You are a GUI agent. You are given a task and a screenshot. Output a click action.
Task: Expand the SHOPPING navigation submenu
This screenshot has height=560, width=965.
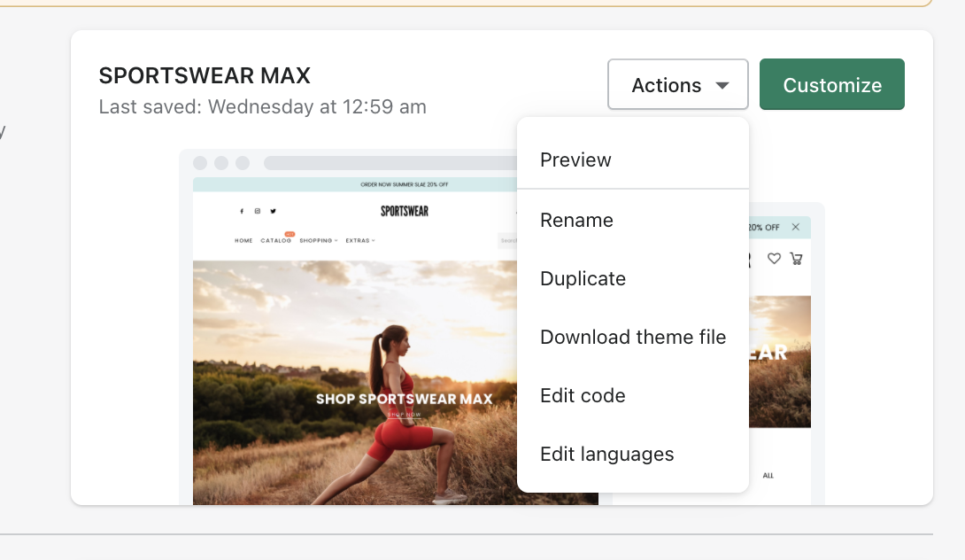click(x=319, y=240)
